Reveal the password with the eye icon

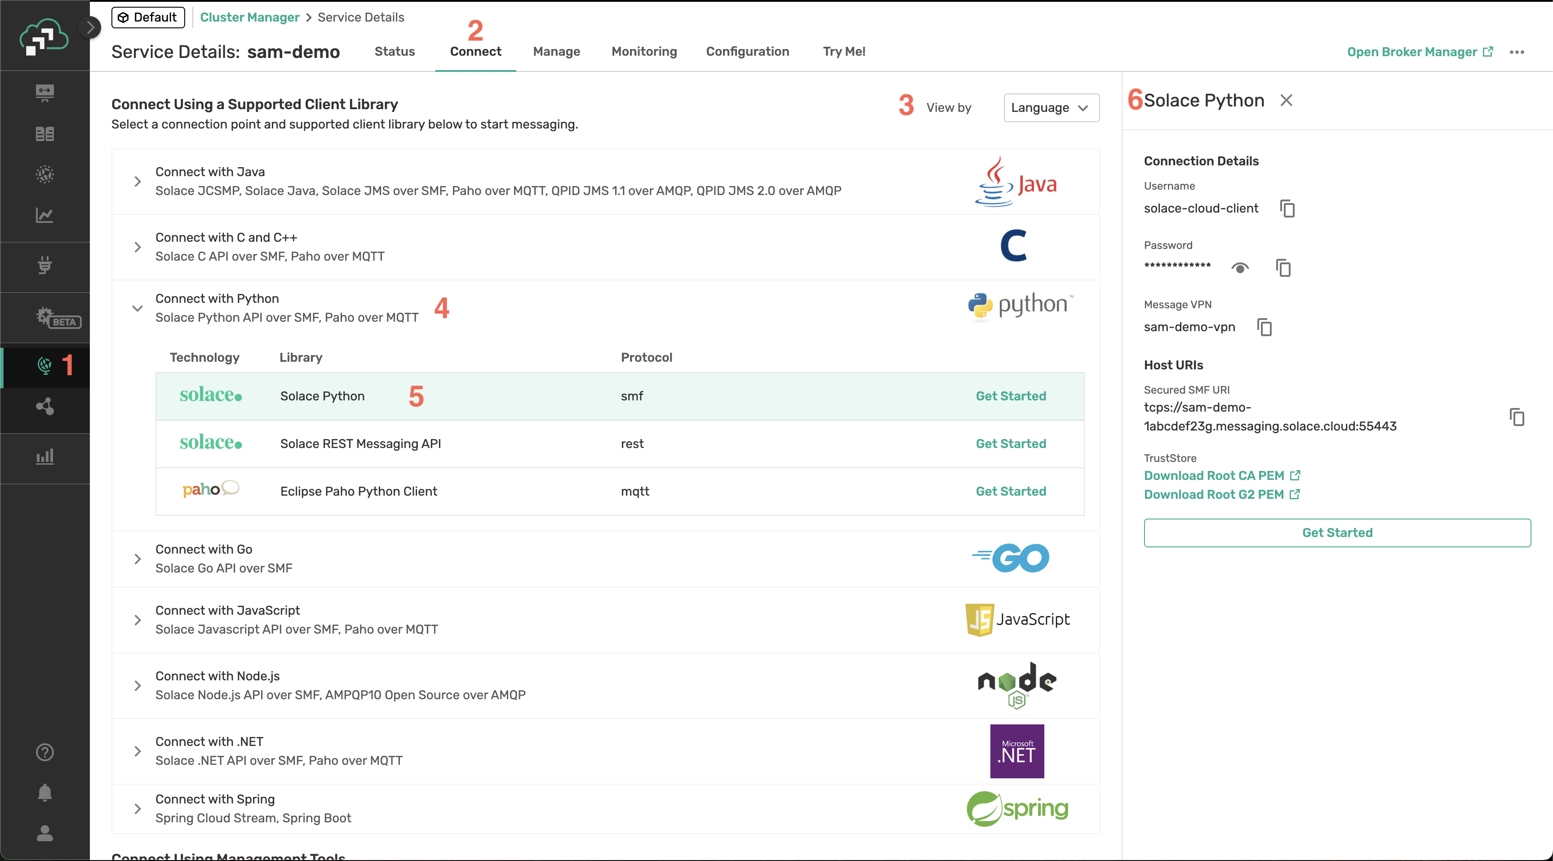[1239, 268]
